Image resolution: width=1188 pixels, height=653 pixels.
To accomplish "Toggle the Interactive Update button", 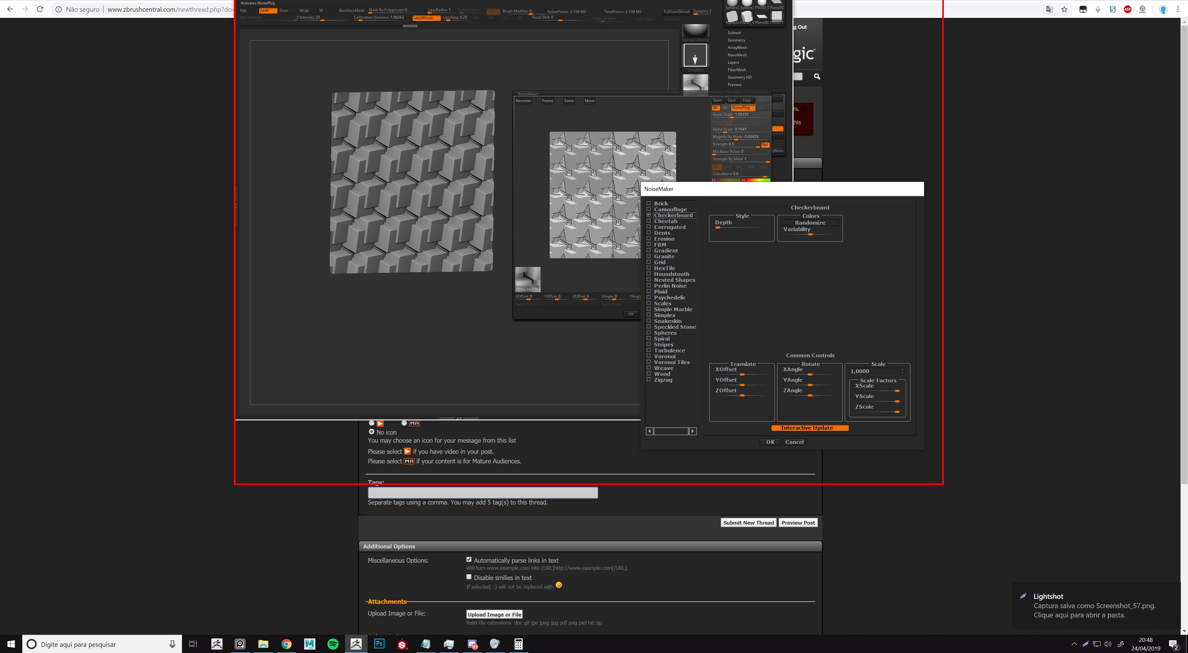I will click(810, 428).
